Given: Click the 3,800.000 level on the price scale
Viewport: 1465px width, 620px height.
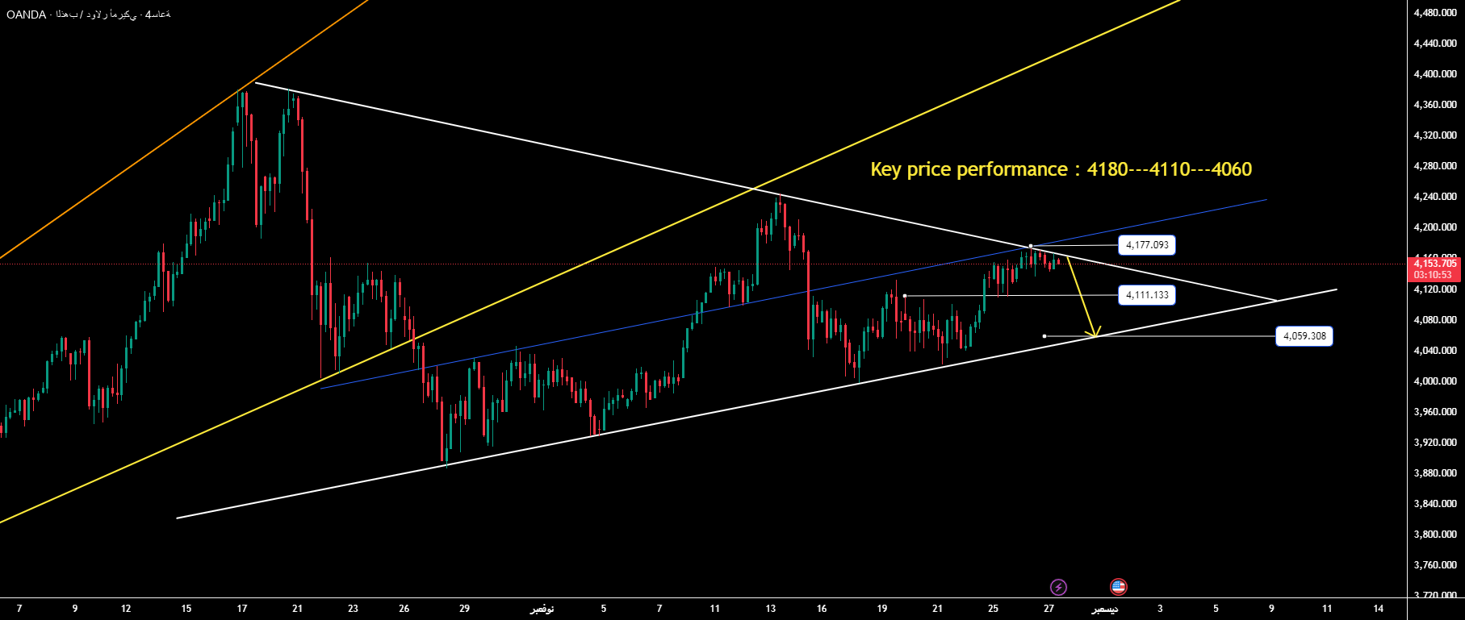Looking at the screenshot, I should click(x=1435, y=535).
